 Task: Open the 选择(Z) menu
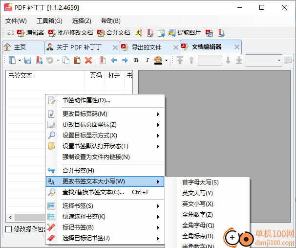tap(82, 21)
